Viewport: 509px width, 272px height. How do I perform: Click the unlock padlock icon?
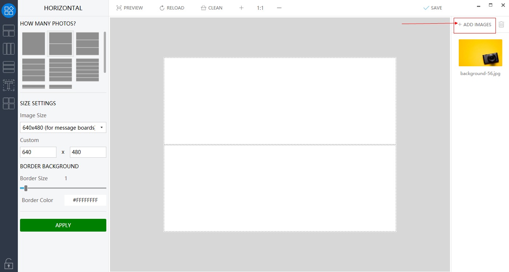(x=9, y=263)
